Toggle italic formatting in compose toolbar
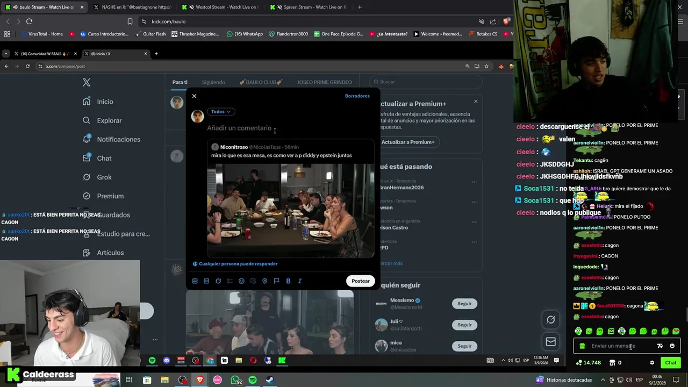Screen dimensions: 688x387 (299, 281)
